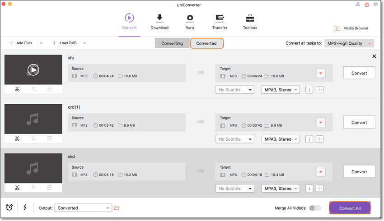Viewport: 384px width, 221px height.
Task: Open MPA3, Stereo audio dropdown for sfe
Action: tap(281, 90)
